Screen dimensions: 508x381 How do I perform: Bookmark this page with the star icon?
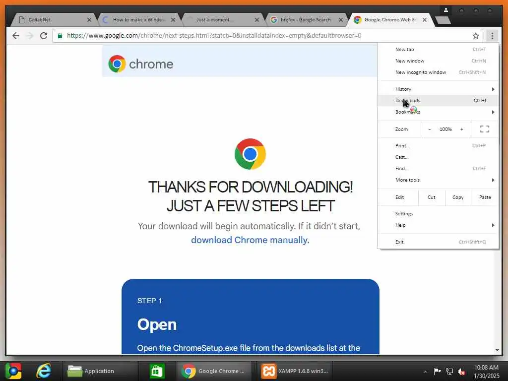475,36
